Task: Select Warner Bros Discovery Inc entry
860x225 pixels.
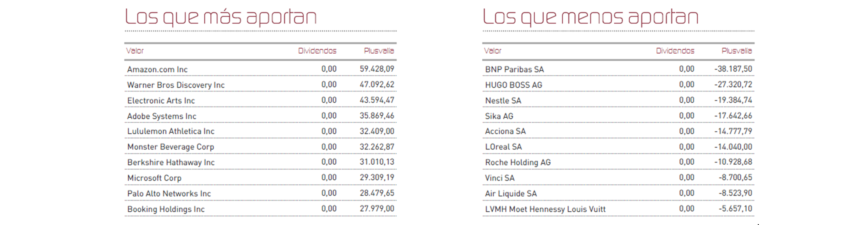Action: [x=176, y=85]
